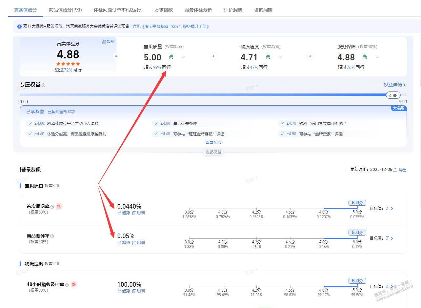Click the plus icon next to 宝贝质量
Screen dimensions: 421x308
point(213,56)
